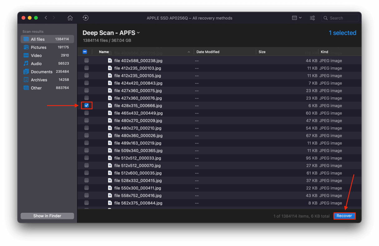Click the Home icon in toolbar
The image size is (379, 246).
pos(70,18)
